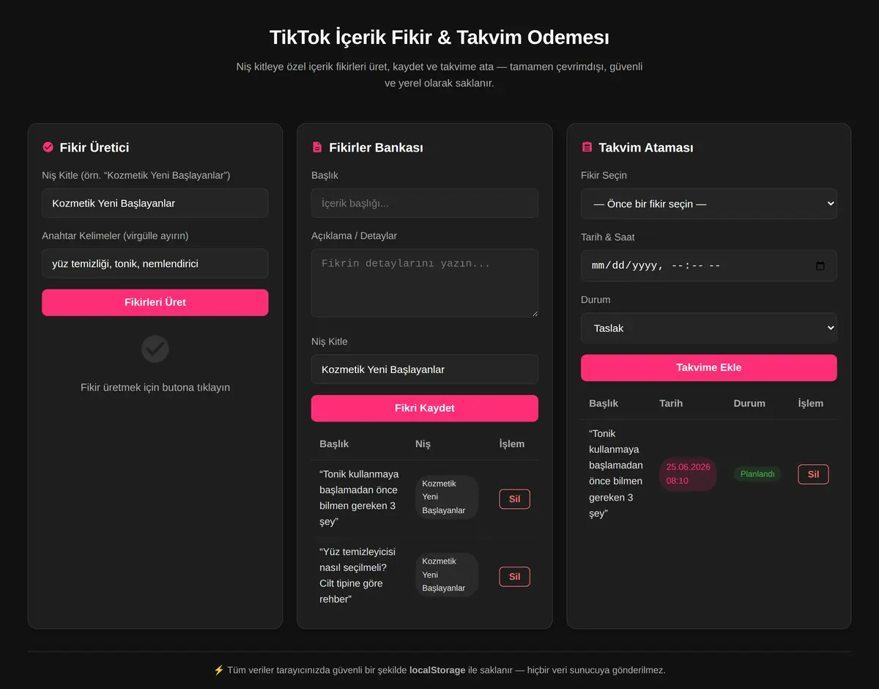Click “Yüz temizleyicisi nasıl seçilmeli?” idea title

(x=357, y=575)
